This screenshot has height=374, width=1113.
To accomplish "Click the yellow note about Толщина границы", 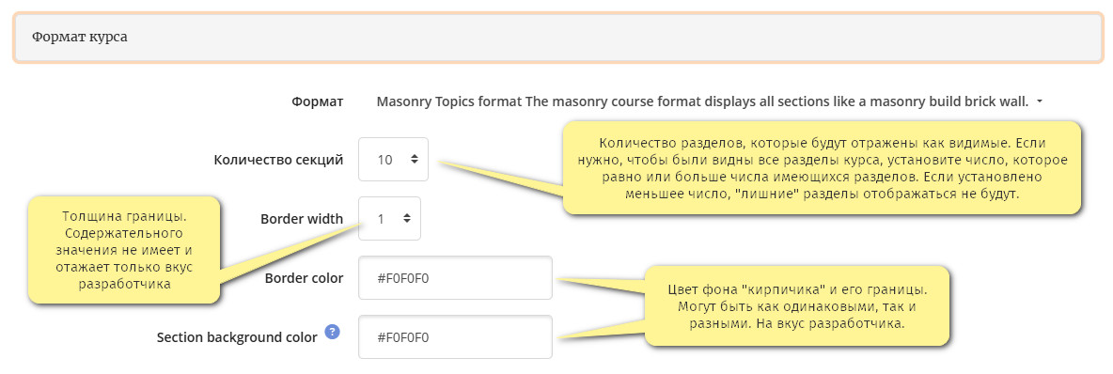I will (x=123, y=250).
